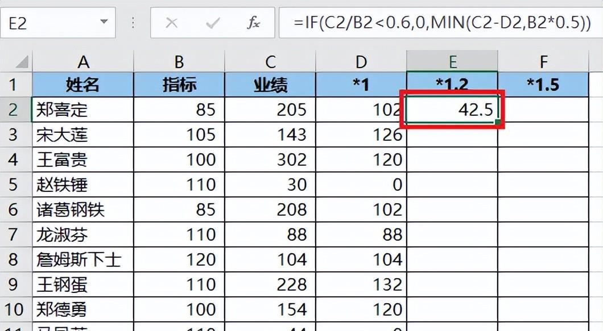Screen dimensions: 603x331
Task: Select 业绩 value 143 for 宋大莲
Action: coord(270,135)
